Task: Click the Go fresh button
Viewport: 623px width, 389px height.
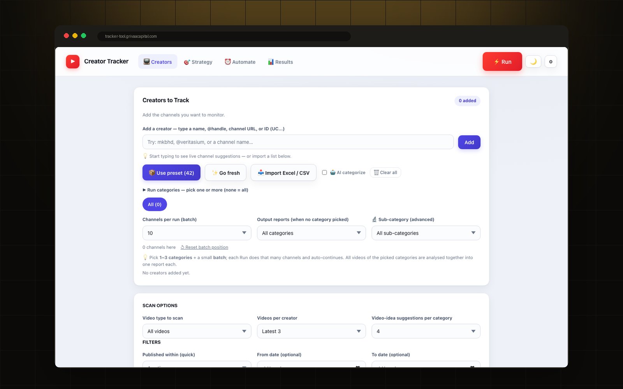Action: click(226, 173)
